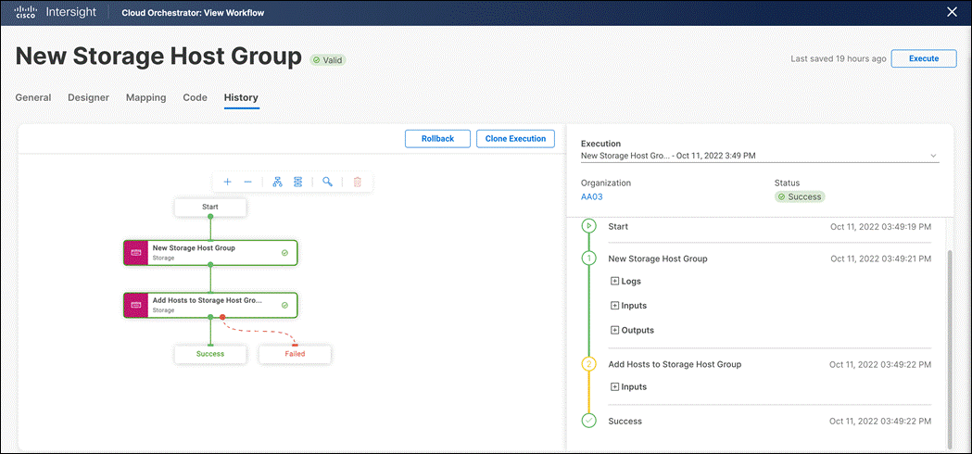Click 'Success' final step label in timeline
The image size is (972, 454).
click(625, 422)
